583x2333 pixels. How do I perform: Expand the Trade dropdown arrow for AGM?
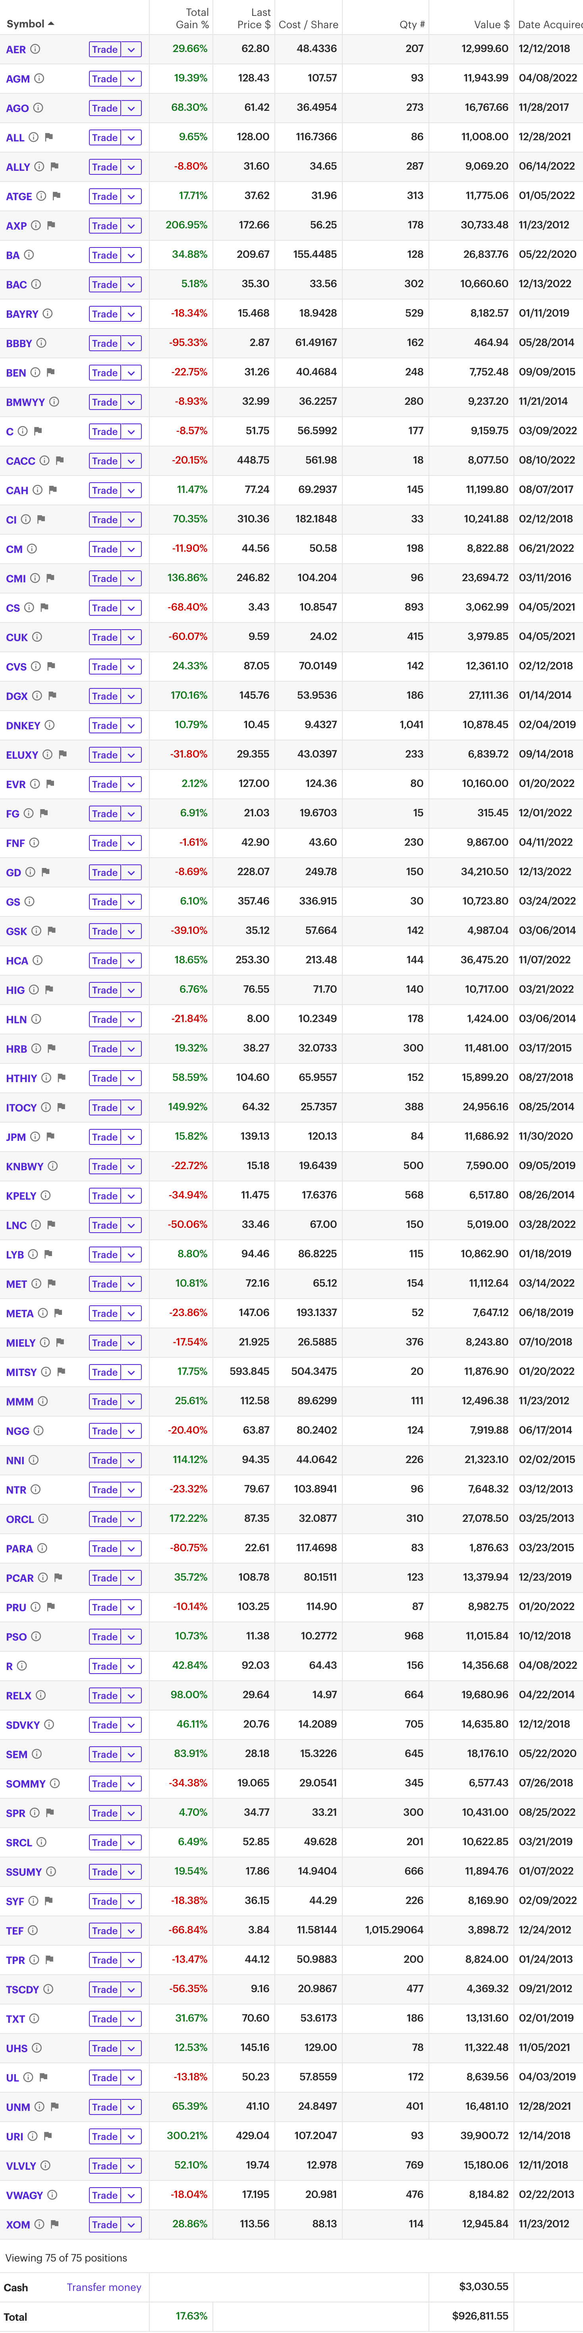(x=131, y=79)
